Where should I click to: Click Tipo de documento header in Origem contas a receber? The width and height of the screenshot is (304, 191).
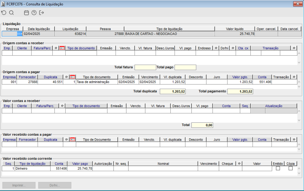coord(81,48)
